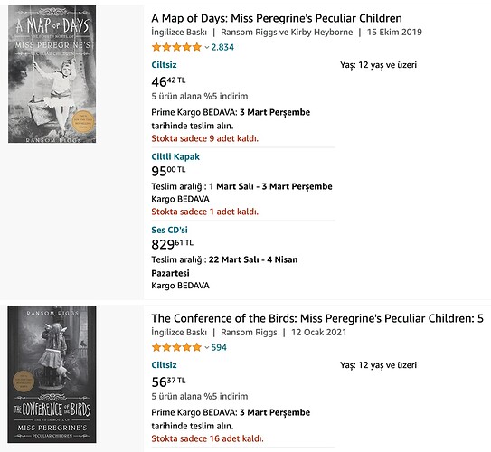Open the 594 reviews link
This screenshot has height=452, width=491.
219,347
